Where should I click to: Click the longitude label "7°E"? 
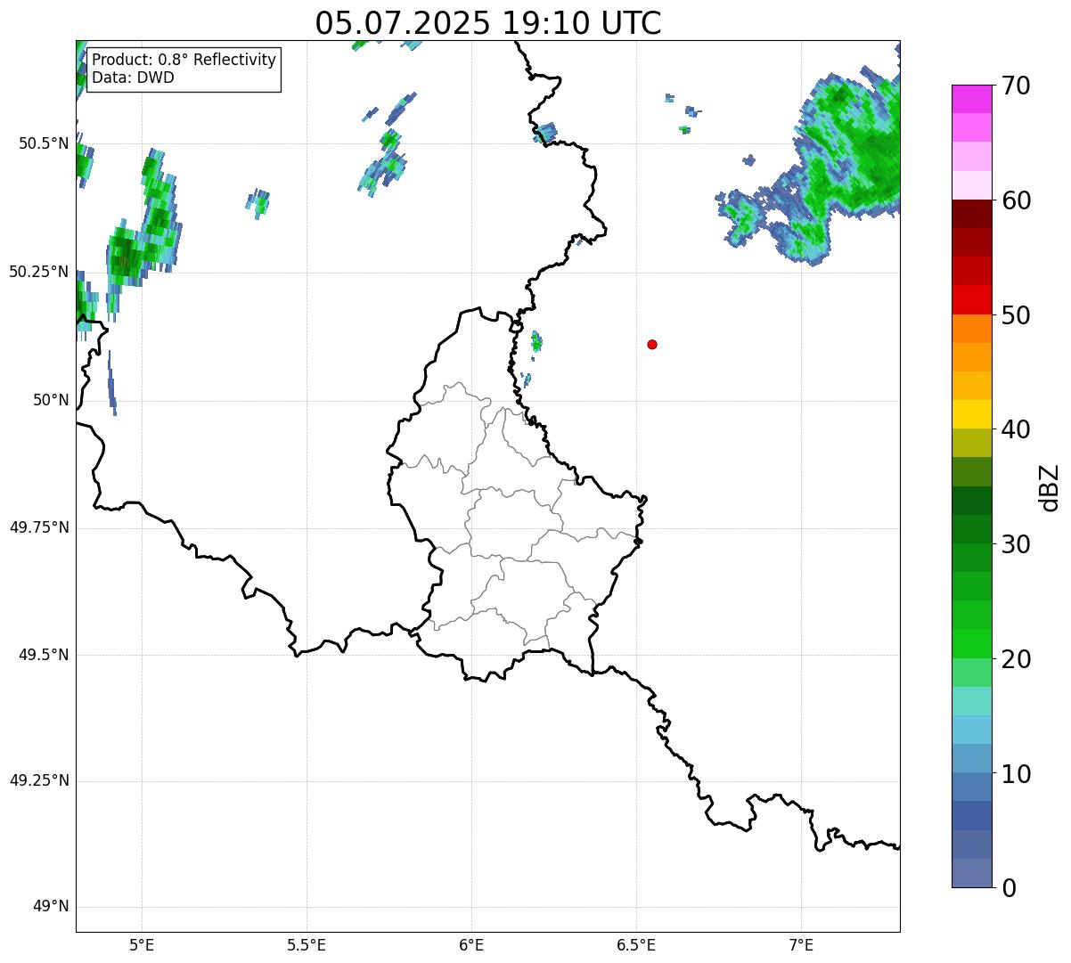[801, 944]
